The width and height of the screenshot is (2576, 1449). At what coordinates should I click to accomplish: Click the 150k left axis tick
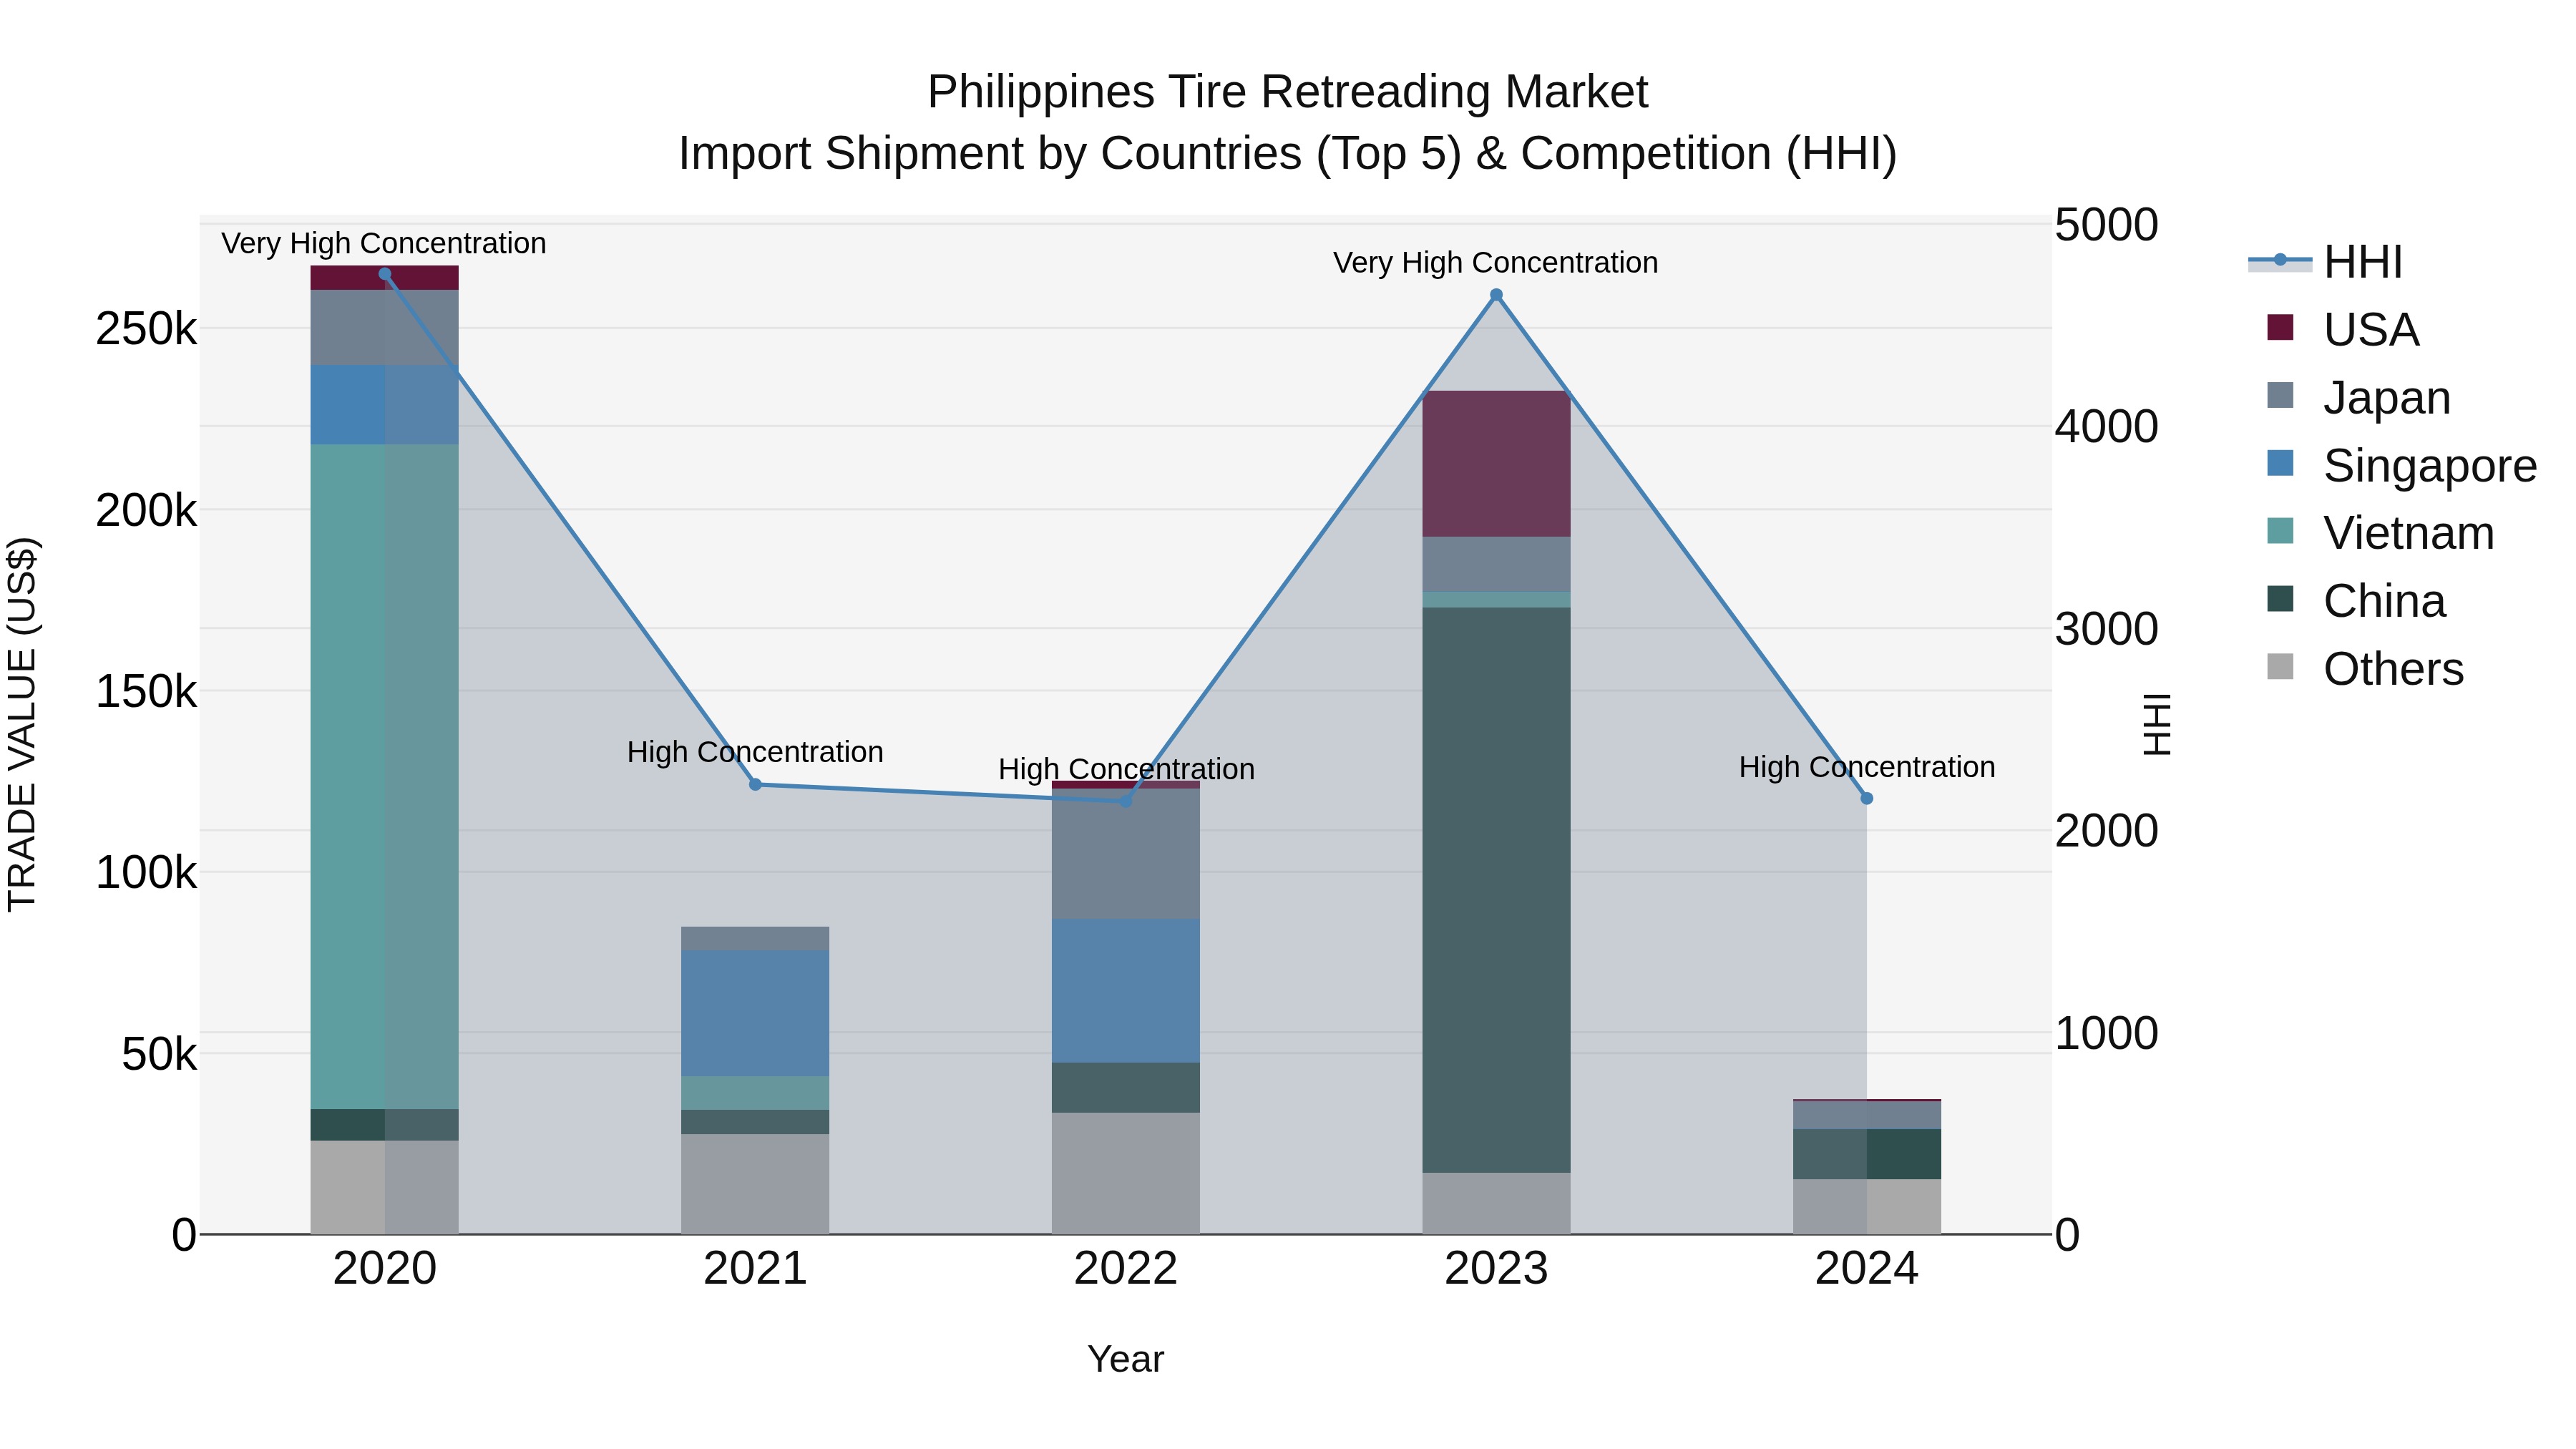pyautogui.click(x=146, y=691)
